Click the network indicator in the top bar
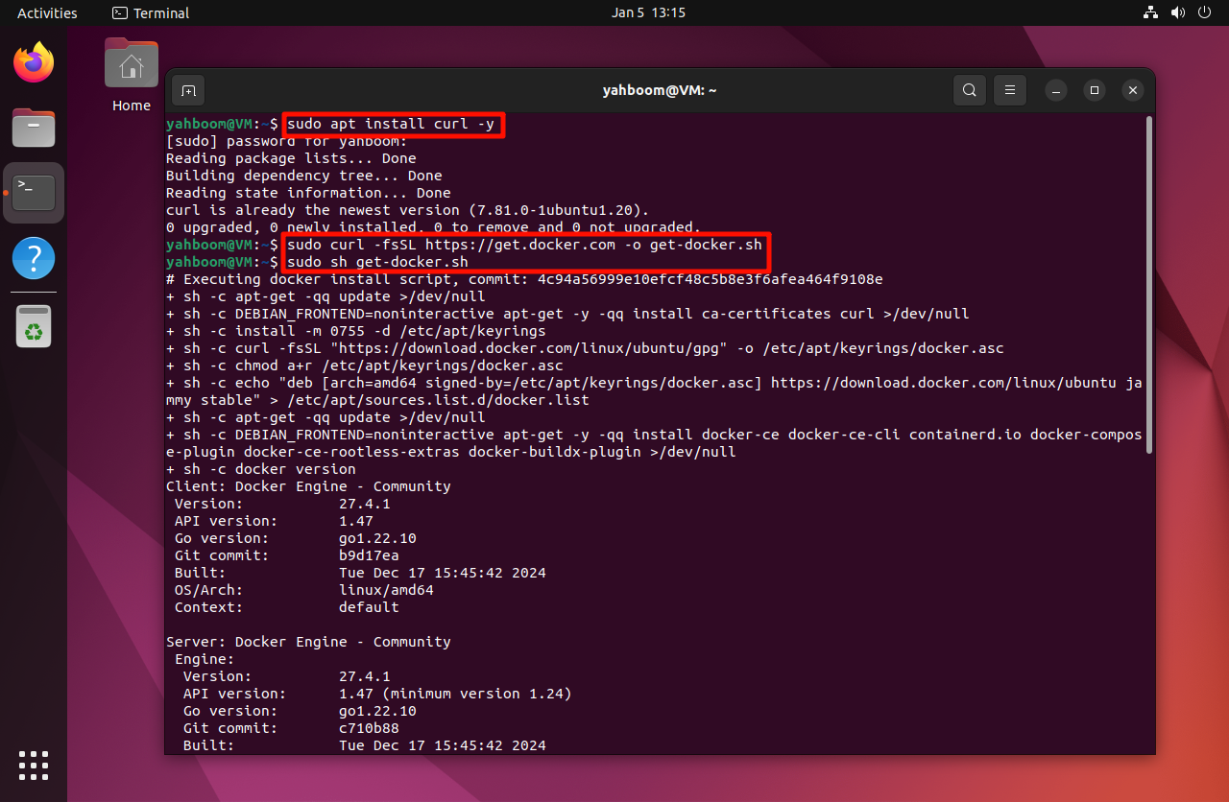Screen dimensions: 1229x802 pos(1150,12)
